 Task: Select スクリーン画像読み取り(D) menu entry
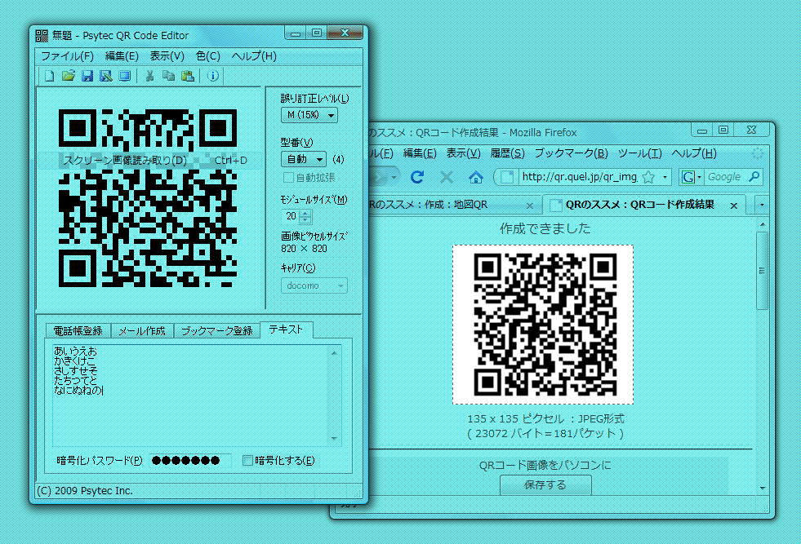coord(151,160)
